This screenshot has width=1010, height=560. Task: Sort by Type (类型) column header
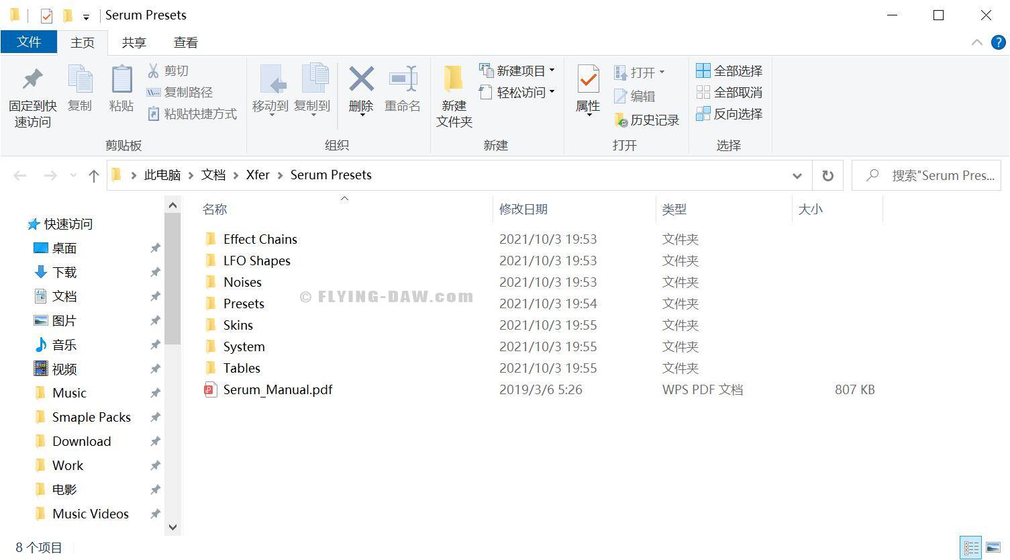click(x=674, y=209)
